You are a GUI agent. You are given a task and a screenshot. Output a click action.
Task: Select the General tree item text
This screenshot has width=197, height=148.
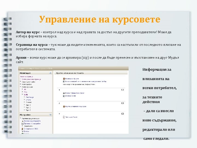tap(28, 103)
